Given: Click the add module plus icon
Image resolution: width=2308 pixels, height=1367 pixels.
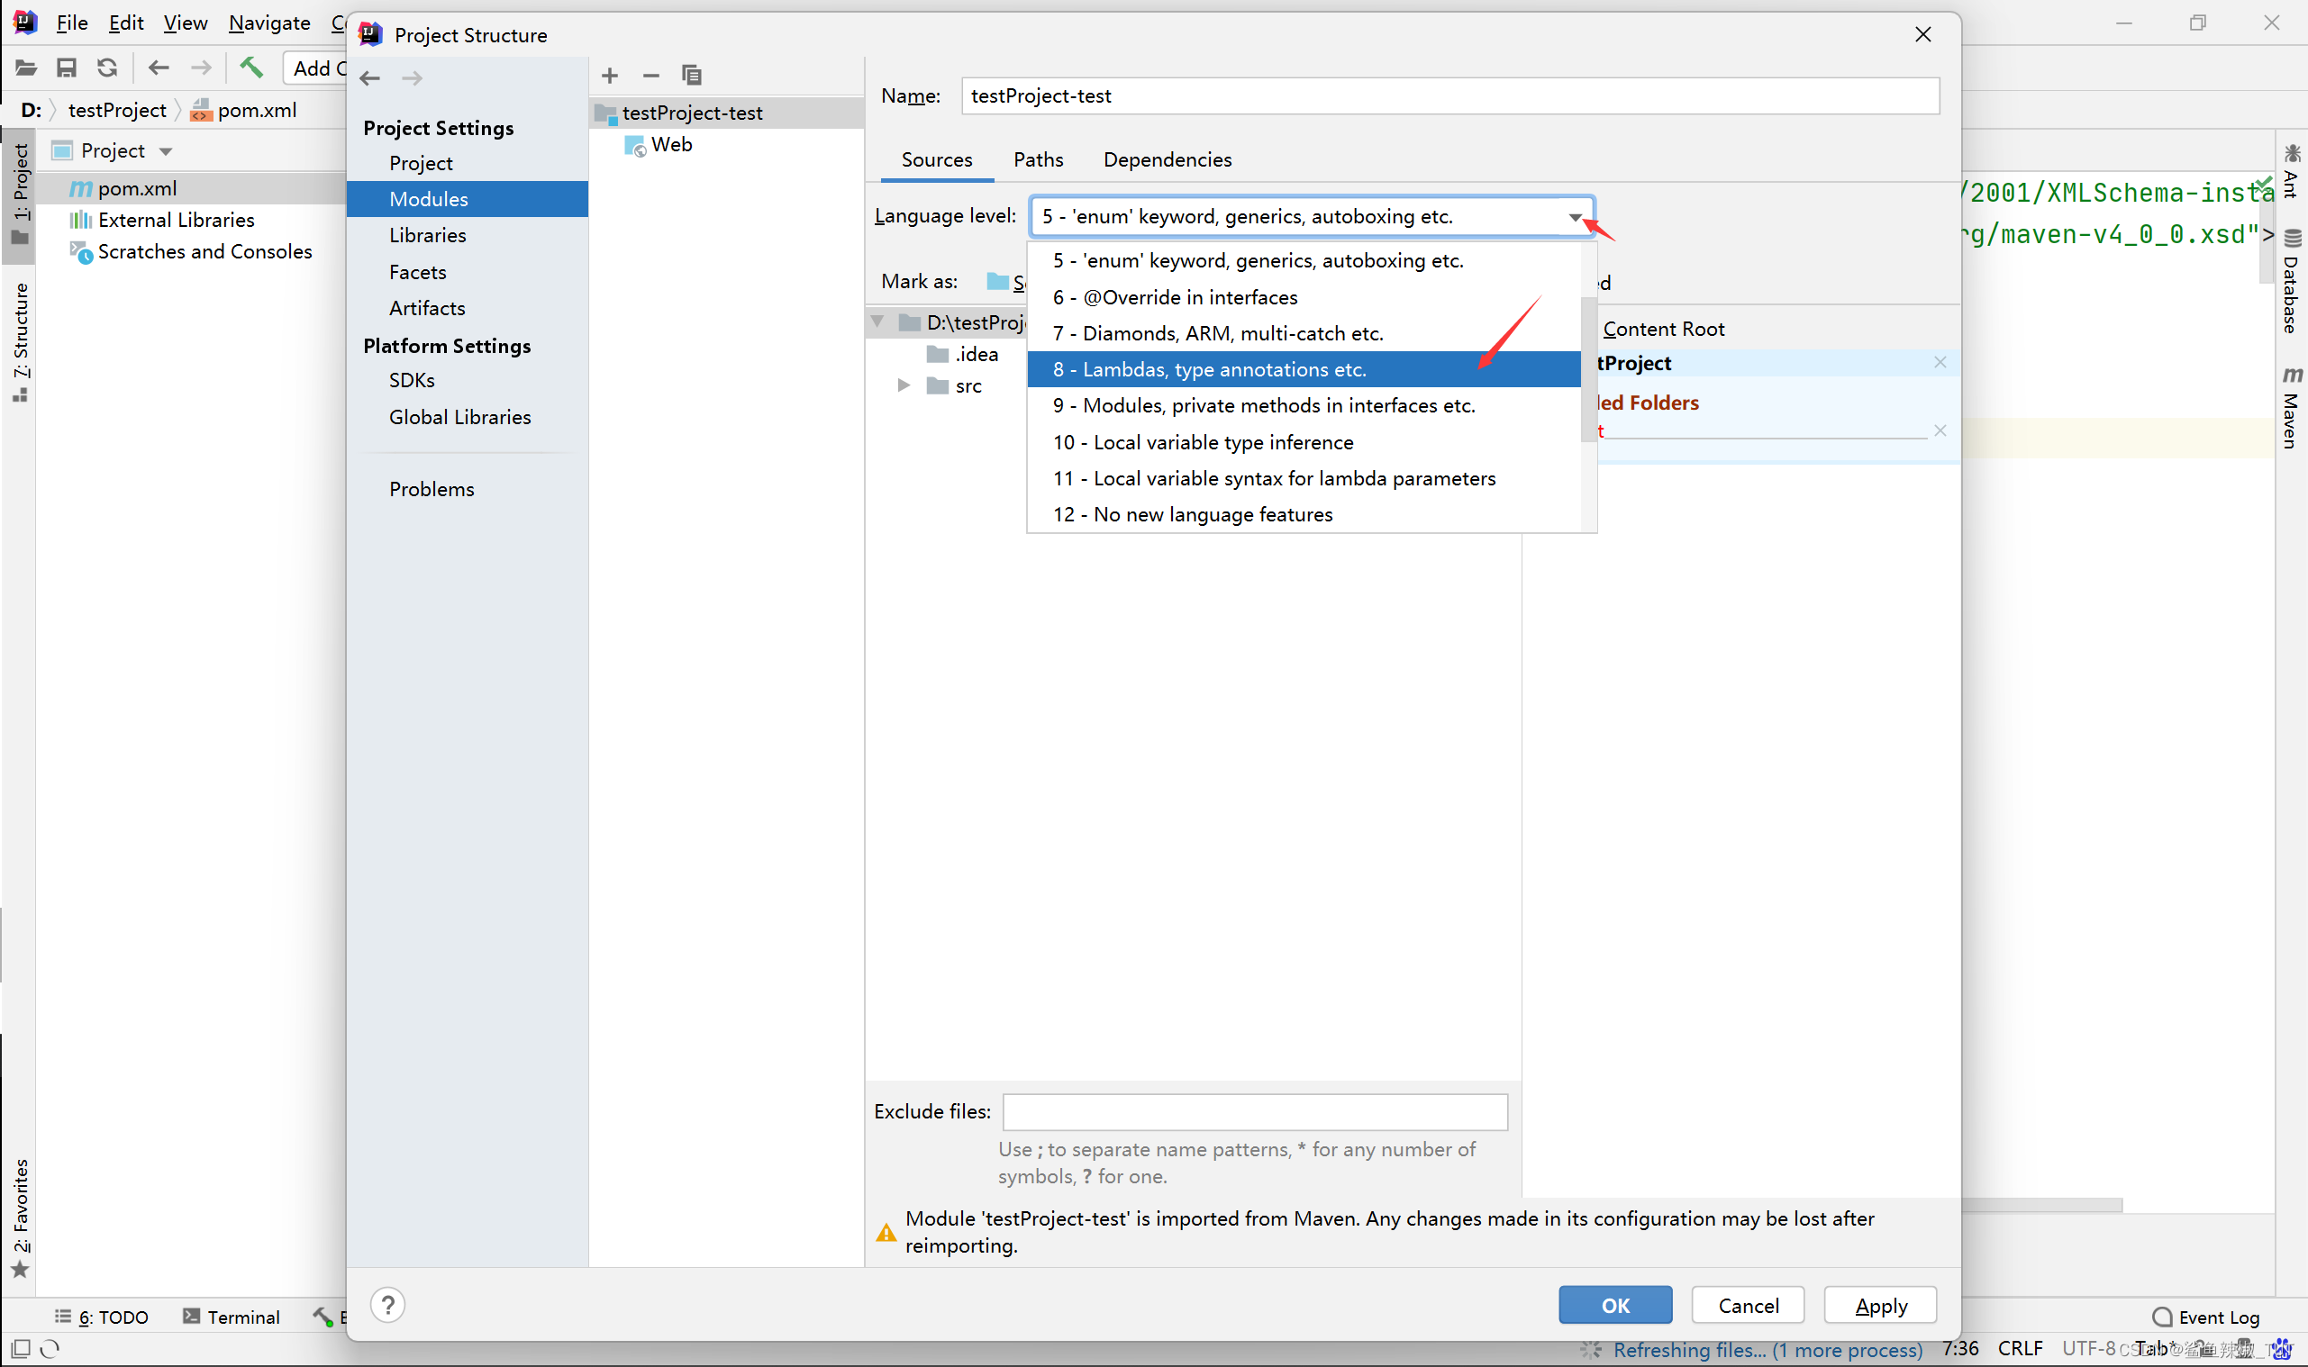Looking at the screenshot, I should (609, 76).
